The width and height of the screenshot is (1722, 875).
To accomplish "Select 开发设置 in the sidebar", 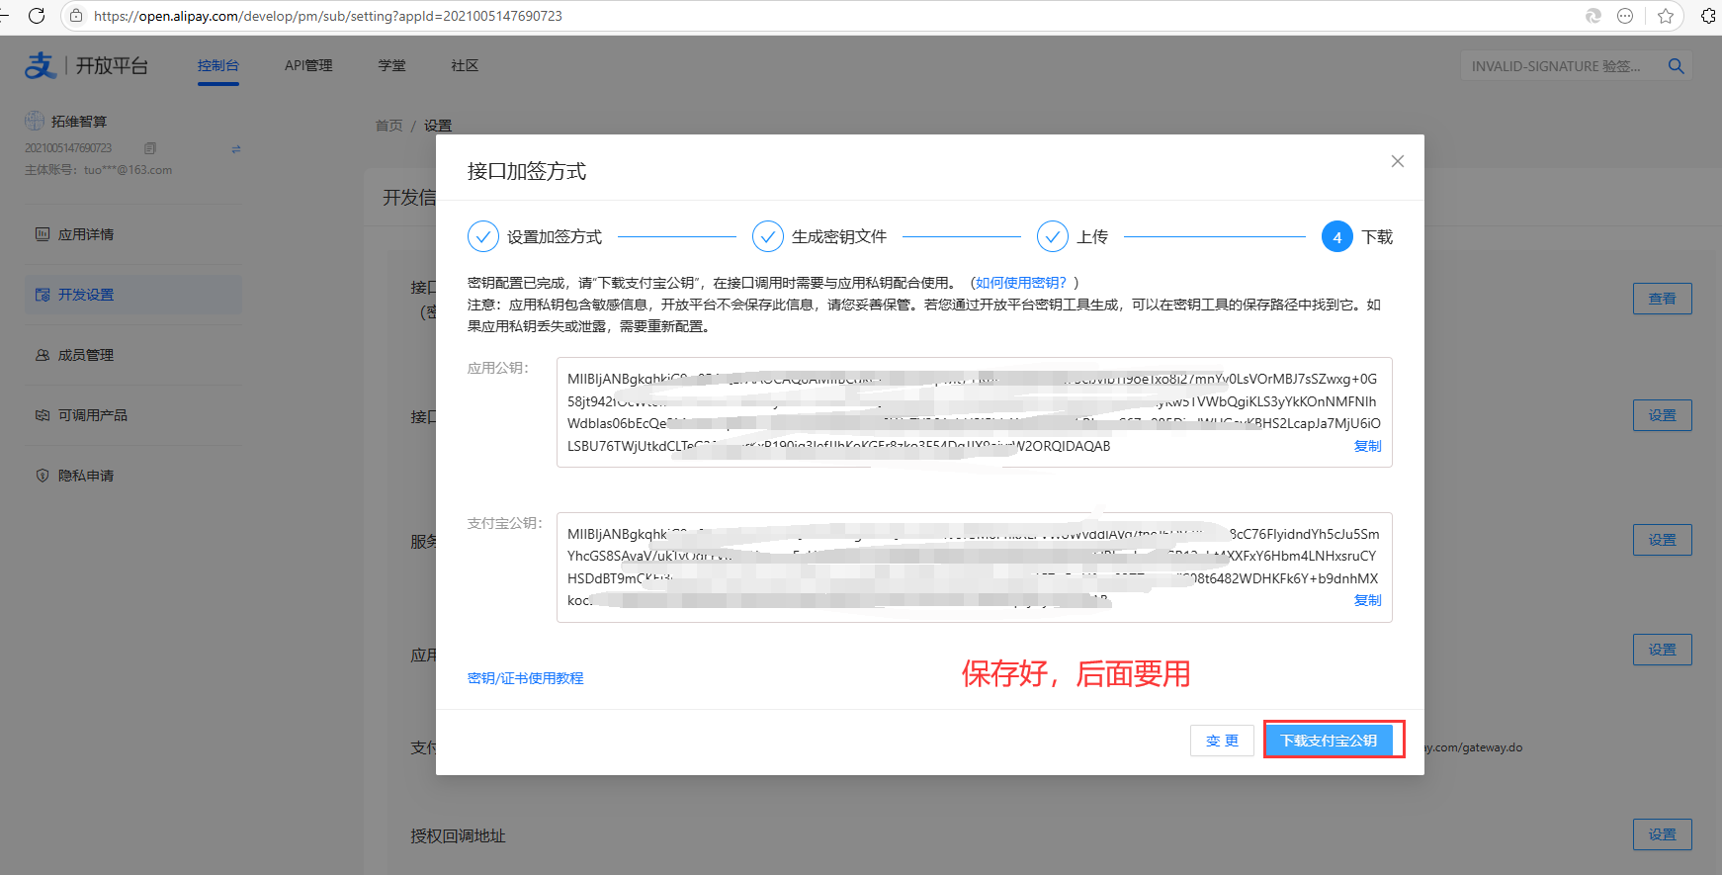I will point(133,295).
